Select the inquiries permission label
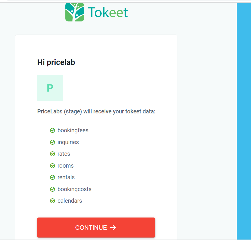Image resolution: width=251 pixels, height=241 pixels. coord(68,142)
